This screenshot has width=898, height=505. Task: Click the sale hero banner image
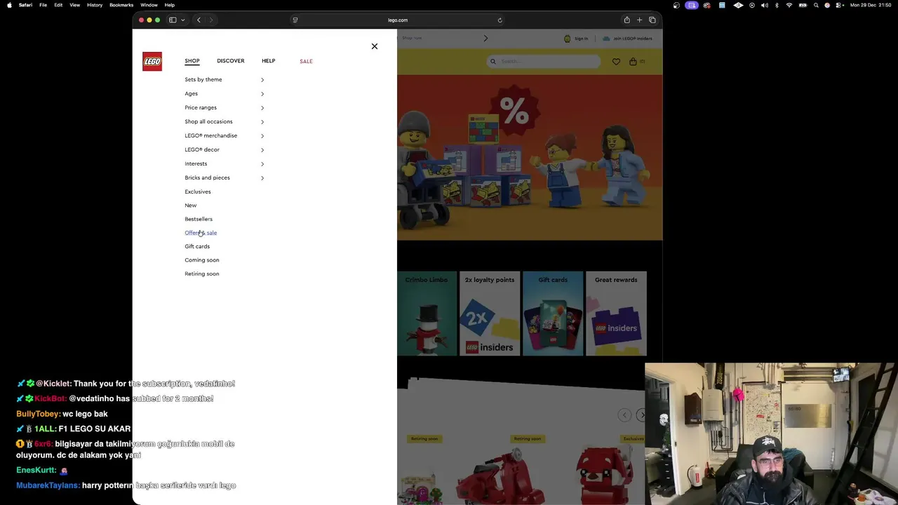[x=530, y=158]
